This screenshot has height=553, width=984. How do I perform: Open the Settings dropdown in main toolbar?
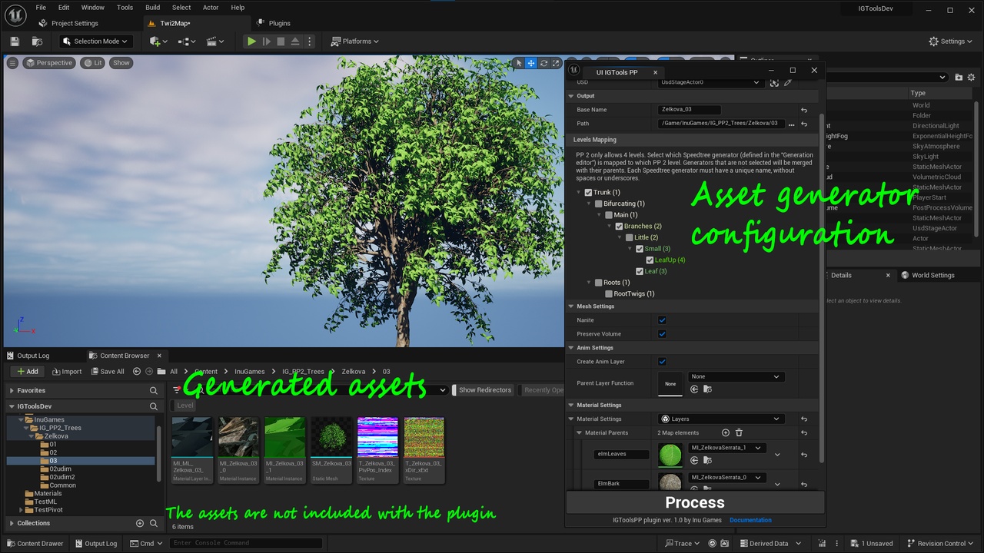point(951,41)
